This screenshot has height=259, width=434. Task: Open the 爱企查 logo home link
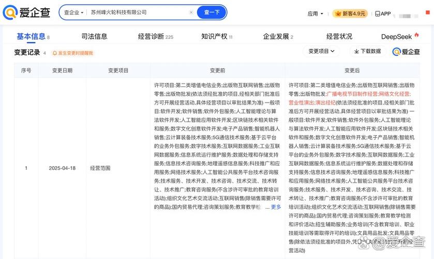pos(26,12)
